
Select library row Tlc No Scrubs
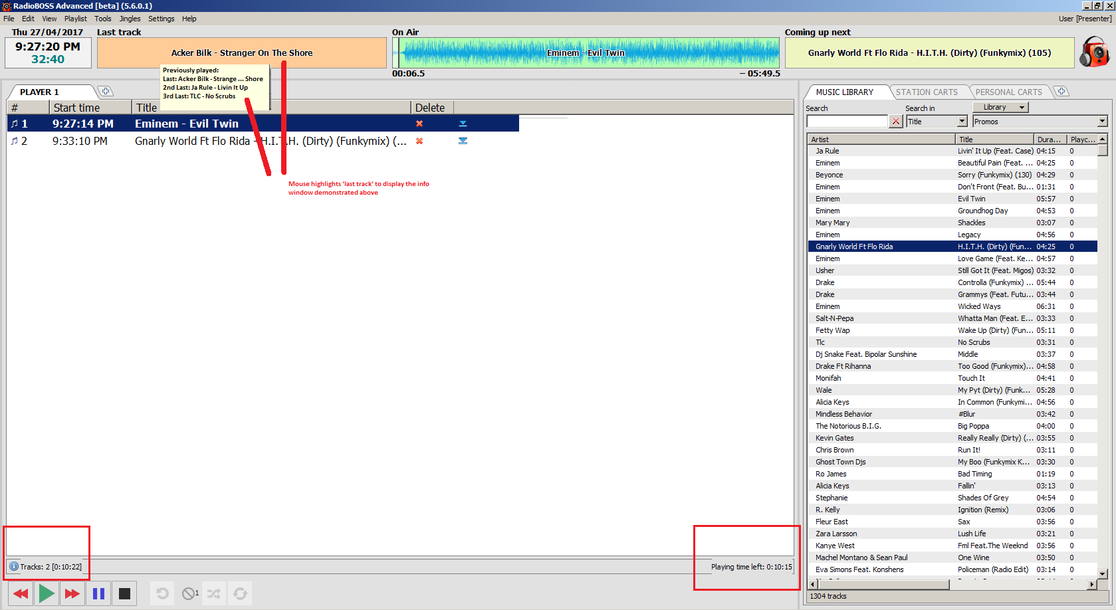[952, 342]
